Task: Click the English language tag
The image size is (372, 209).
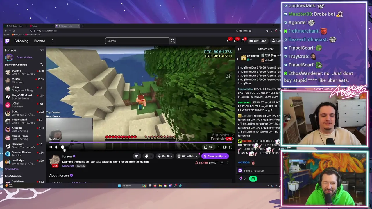Action: tap(81, 166)
